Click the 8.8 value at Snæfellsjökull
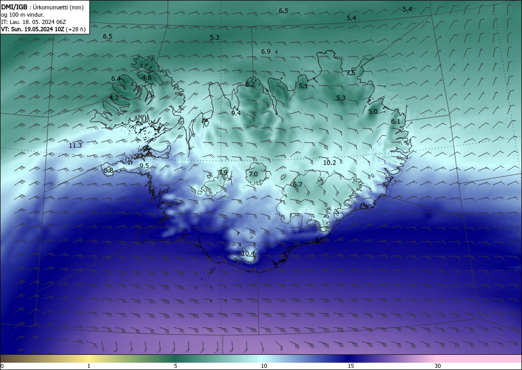The width and height of the screenshot is (522, 370). 109,170
